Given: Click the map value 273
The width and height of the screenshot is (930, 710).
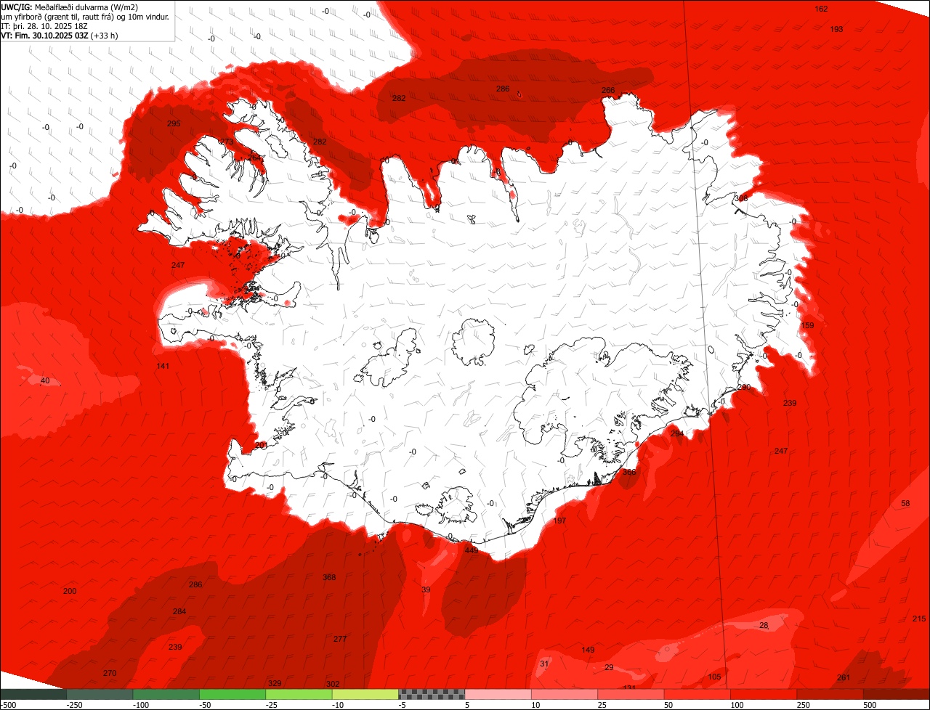Looking at the screenshot, I should click(x=227, y=142).
